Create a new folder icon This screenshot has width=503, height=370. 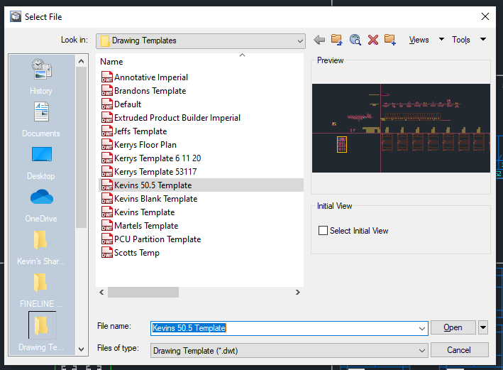tap(390, 40)
